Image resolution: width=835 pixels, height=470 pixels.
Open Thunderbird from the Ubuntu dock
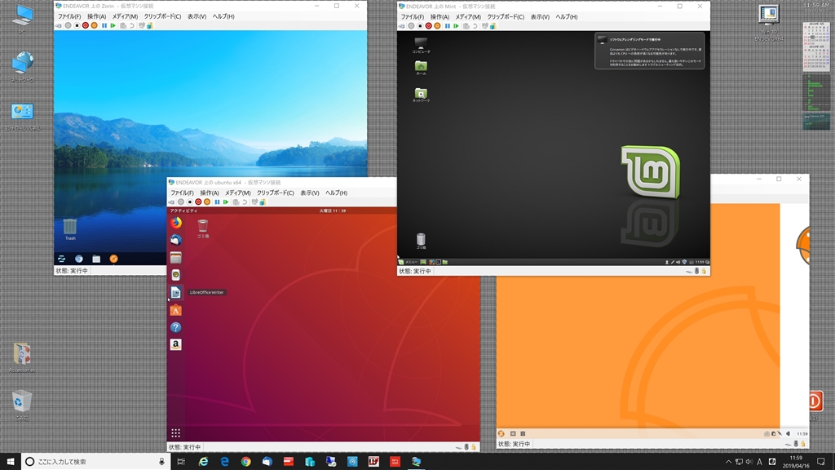coord(175,240)
